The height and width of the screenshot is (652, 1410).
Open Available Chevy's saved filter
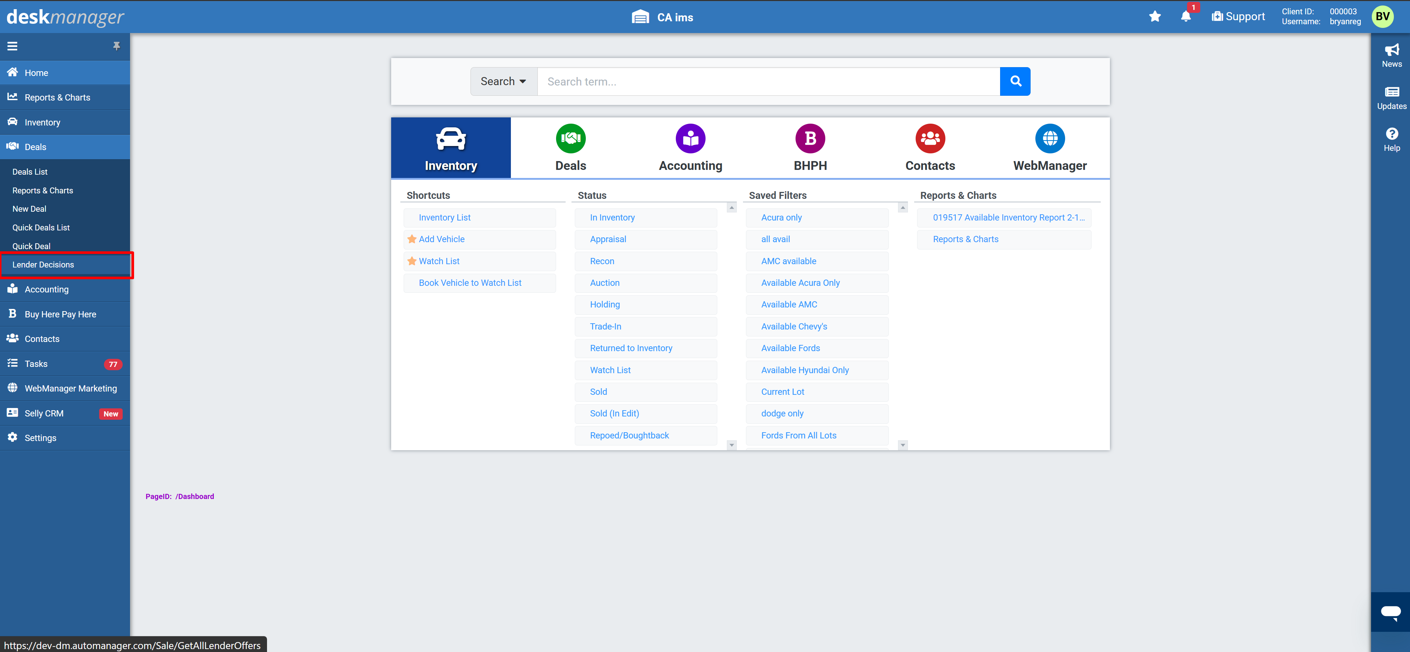817,327
